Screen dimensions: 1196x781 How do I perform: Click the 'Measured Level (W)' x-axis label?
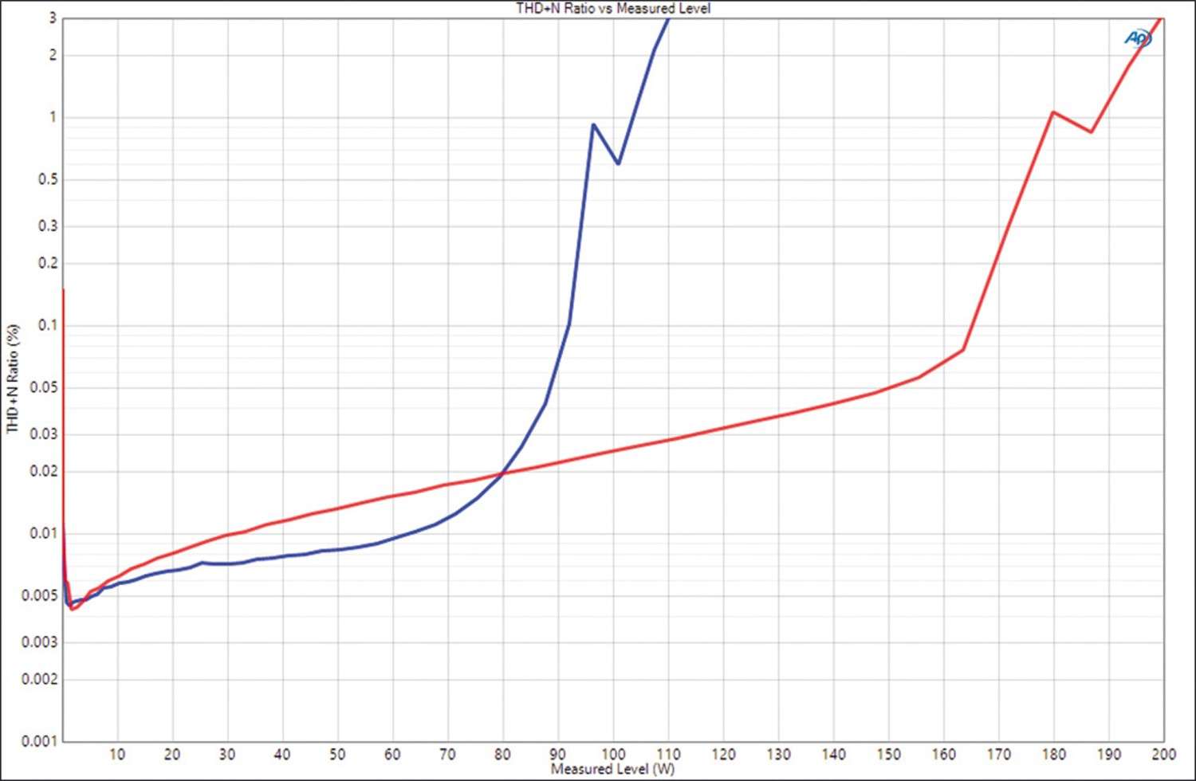click(x=612, y=769)
